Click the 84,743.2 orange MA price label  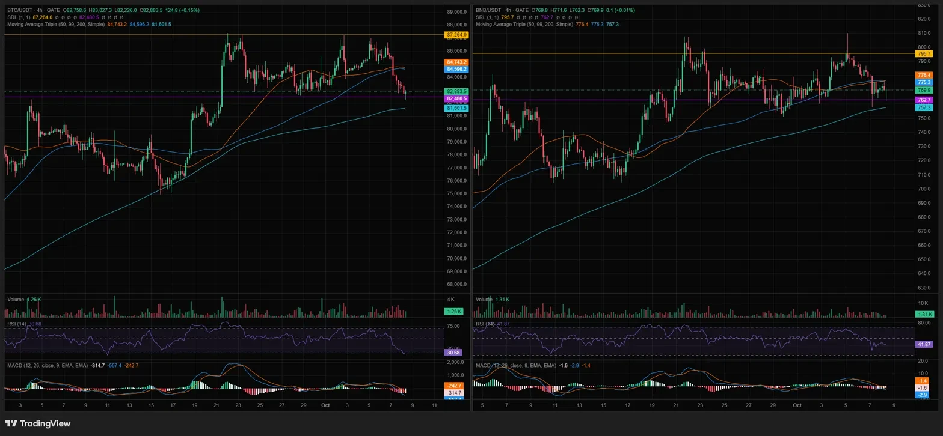(457, 62)
